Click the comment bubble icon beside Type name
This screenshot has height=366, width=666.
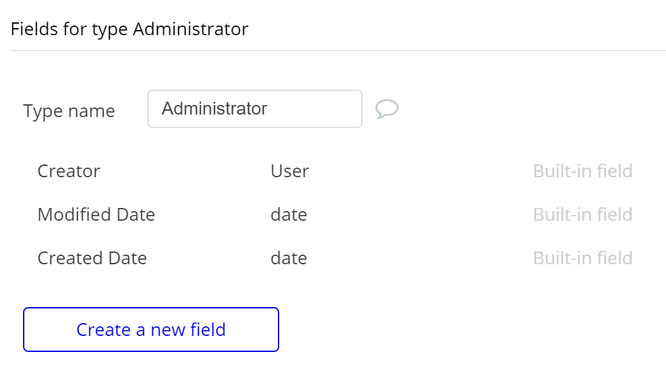tap(387, 109)
